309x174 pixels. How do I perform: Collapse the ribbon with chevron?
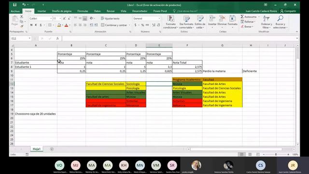point(297,31)
